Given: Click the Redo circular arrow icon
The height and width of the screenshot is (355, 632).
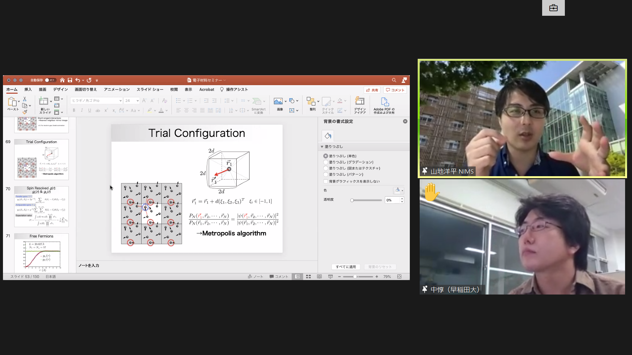Looking at the screenshot, I should click(89, 80).
